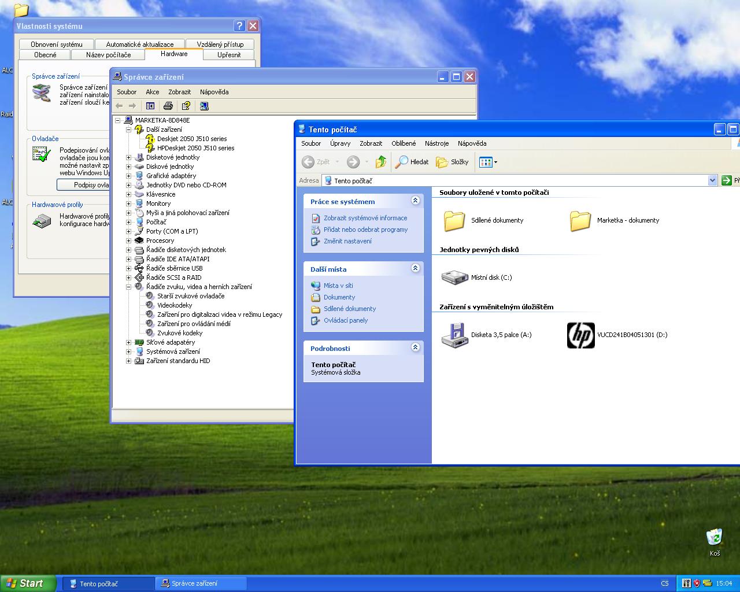This screenshot has height=592, width=740.
Task: Open the Adresa address bar dropdown
Action: click(712, 180)
